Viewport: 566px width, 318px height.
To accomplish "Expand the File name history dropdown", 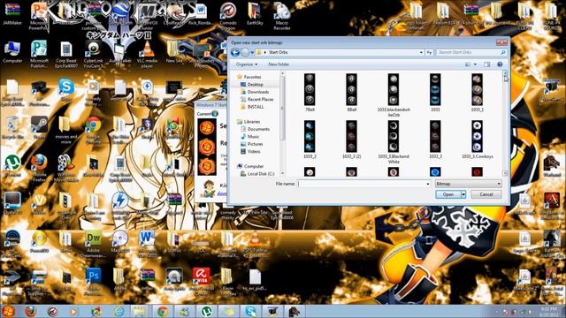I will pyautogui.click(x=428, y=184).
